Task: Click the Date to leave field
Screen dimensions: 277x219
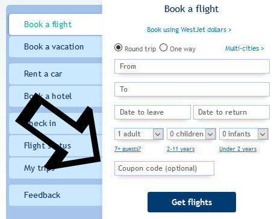Action: [152, 112]
